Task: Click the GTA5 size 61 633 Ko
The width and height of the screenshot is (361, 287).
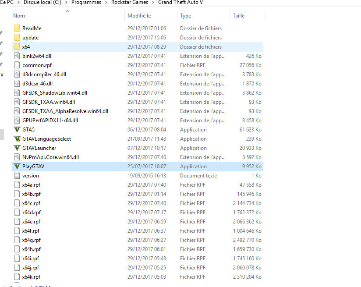Action: pyautogui.click(x=251, y=130)
